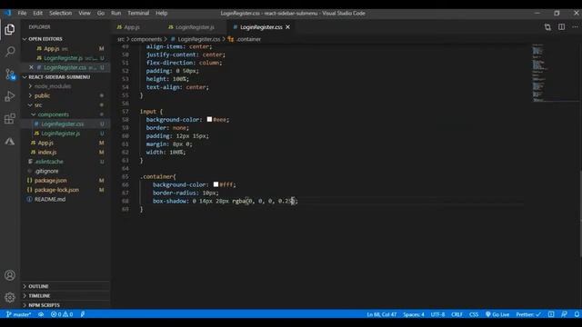Click the #eee color swatch on line 58

tap(209, 119)
